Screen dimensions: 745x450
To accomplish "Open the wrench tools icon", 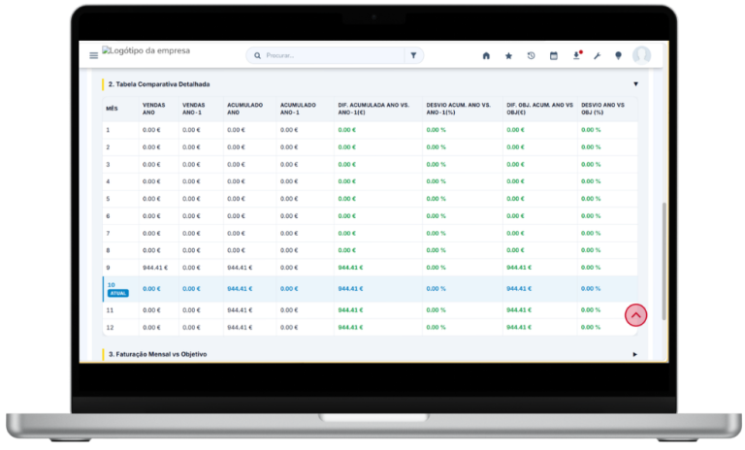I will pyautogui.click(x=598, y=55).
